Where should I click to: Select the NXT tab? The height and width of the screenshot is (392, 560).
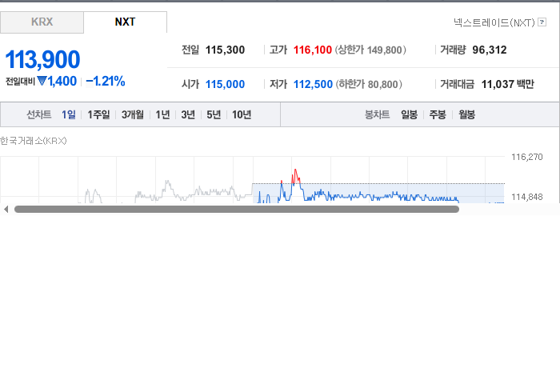pyautogui.click(x=125, y=22)
